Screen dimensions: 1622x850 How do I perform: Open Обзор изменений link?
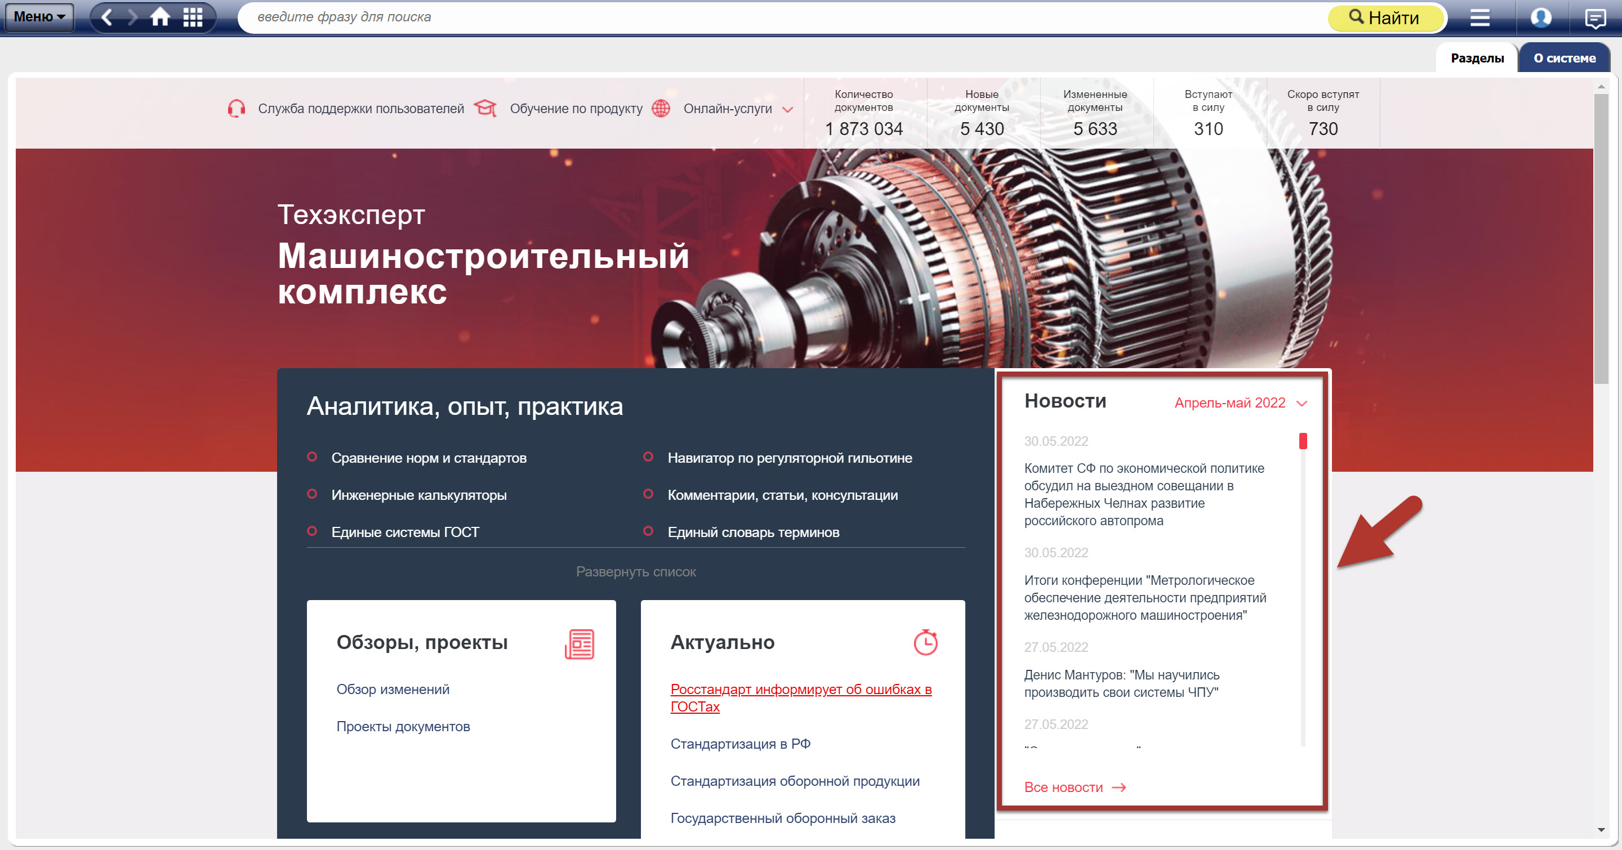click(393, 690)
